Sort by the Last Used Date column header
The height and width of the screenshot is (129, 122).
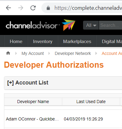91,102
